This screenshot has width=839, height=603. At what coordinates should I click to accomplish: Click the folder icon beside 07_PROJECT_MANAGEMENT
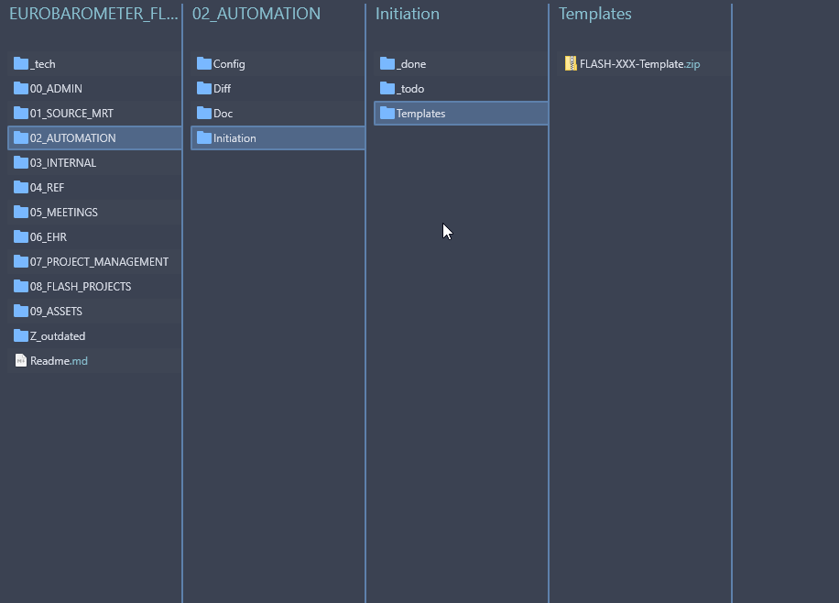[21, 261]
